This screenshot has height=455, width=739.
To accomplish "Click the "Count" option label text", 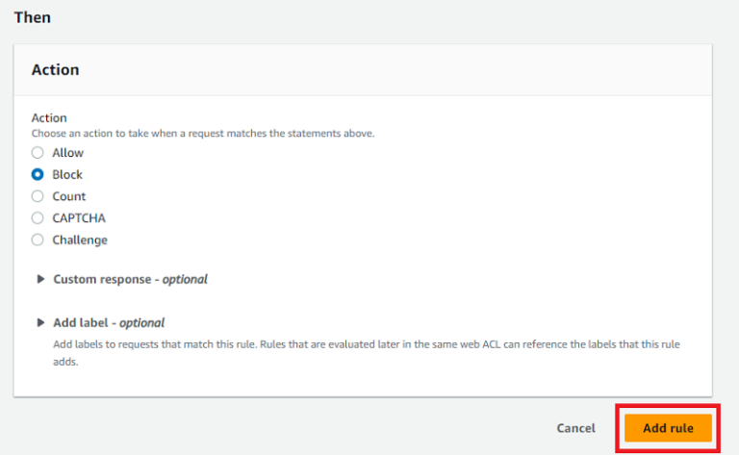I will tap(68, 196).
